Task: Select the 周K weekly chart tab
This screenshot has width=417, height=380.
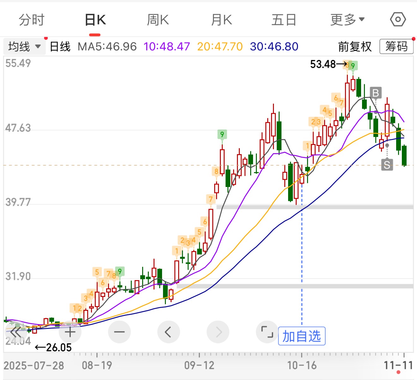Action: 158,20
